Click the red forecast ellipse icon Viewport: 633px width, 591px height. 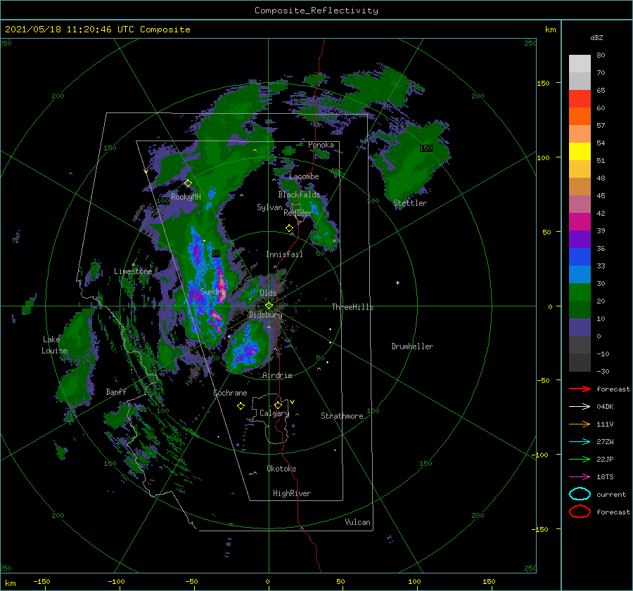click(580, 512)
